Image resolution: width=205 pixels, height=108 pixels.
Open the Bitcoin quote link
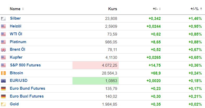pyautogui.click(x=16, y=73)
